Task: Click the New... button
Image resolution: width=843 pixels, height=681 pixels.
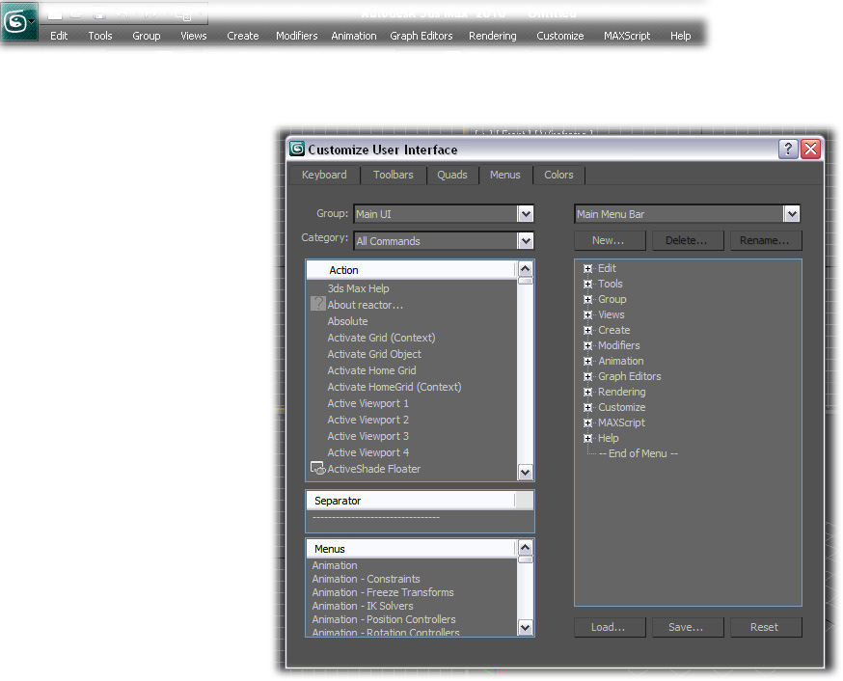Action: pyautogui.click(x=610, y=240)
